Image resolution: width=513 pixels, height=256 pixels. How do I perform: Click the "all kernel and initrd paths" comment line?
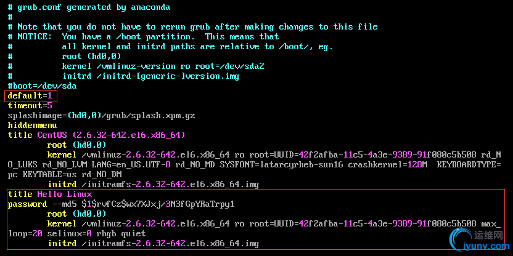click(x=197, y=47)
